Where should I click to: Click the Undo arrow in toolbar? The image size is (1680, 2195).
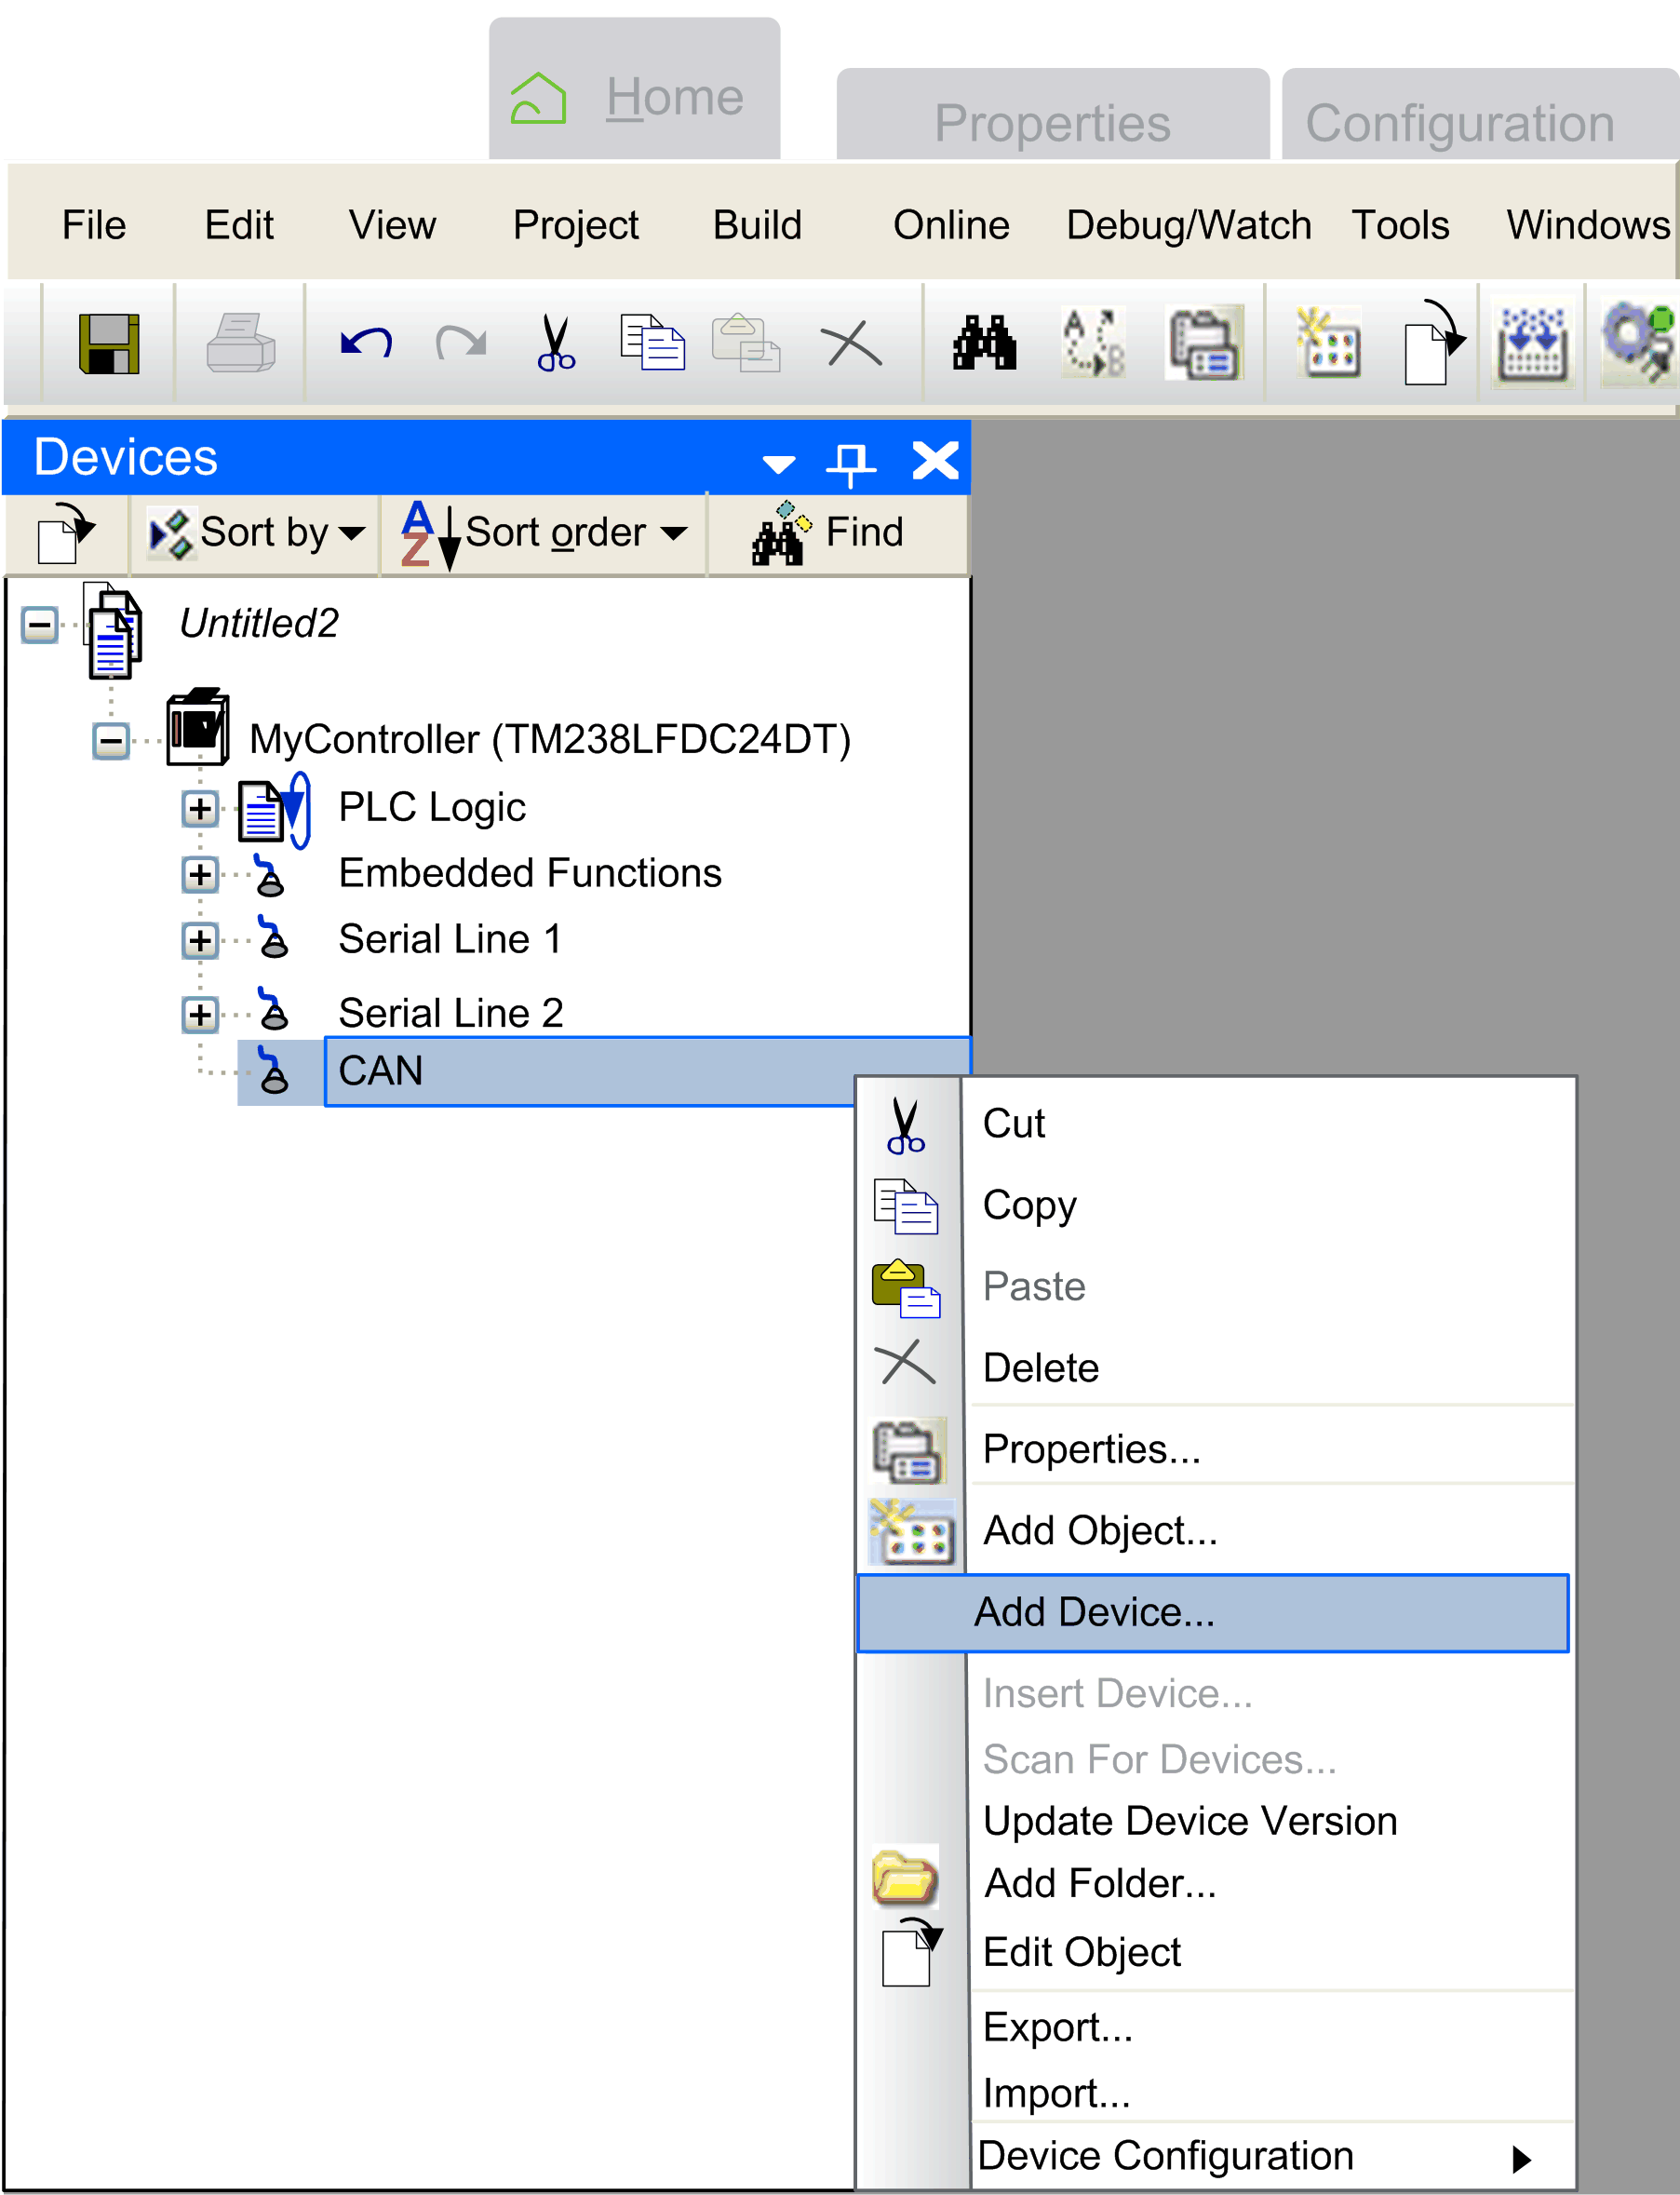pos(366,343)
